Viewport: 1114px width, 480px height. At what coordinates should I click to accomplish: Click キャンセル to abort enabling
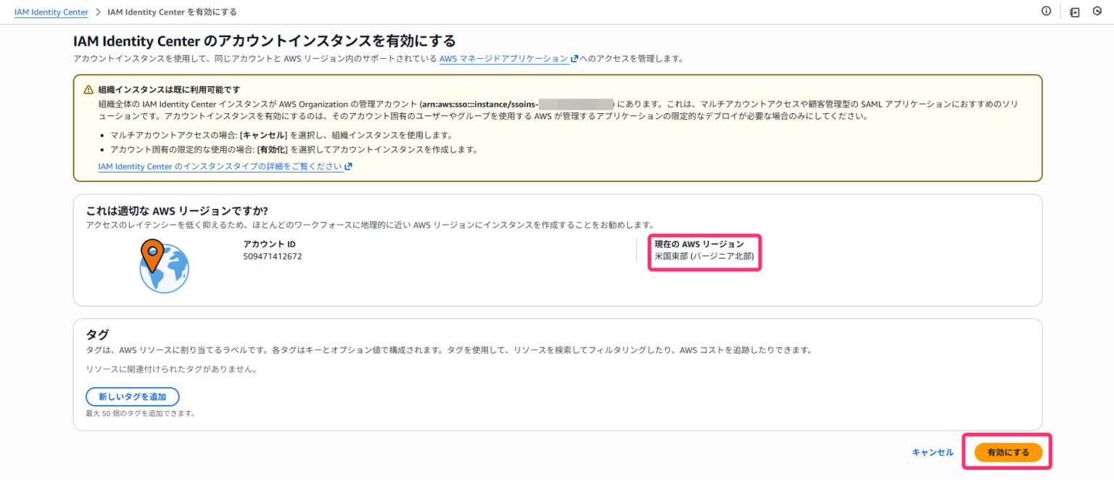tap(933, 451)
